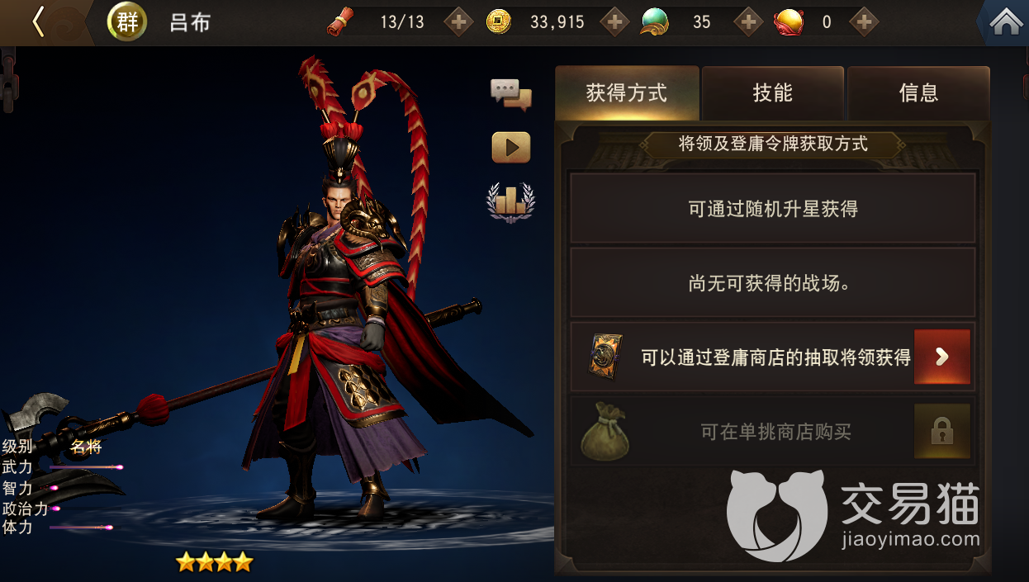Open the home screen icon
This screenshot has height=582, width=1029.
point(1006,22)
